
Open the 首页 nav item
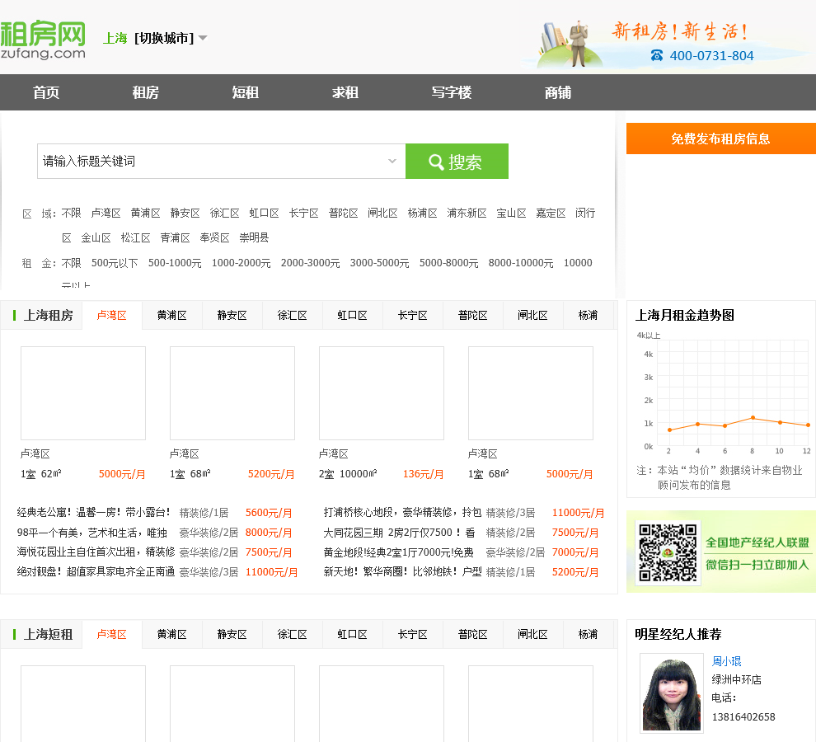pos(46,92)
